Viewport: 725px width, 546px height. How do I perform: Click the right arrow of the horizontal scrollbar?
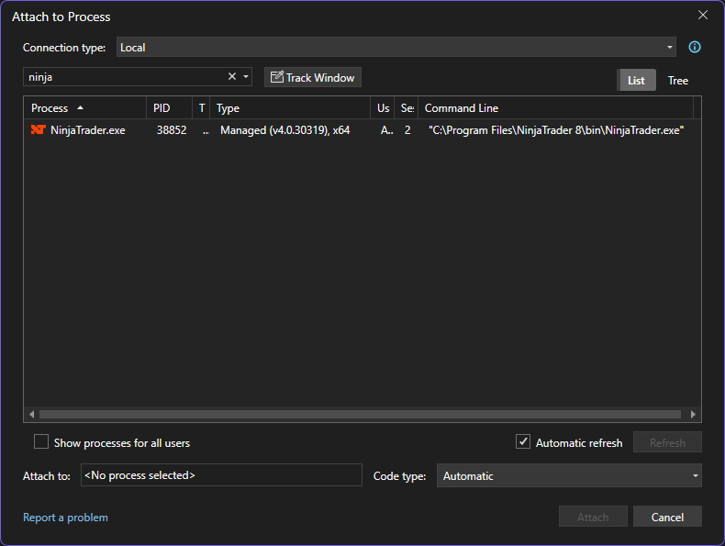tap(693, 414)
